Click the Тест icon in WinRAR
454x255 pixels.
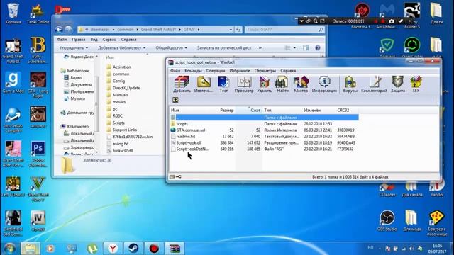223,84
